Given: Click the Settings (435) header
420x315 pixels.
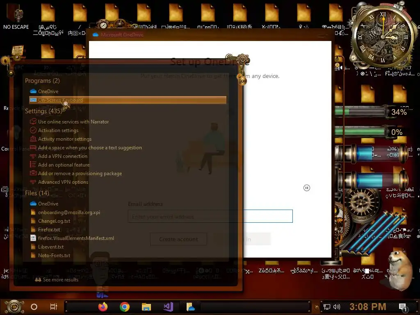Looking at the screenshot, I should [x=43, y=111].
